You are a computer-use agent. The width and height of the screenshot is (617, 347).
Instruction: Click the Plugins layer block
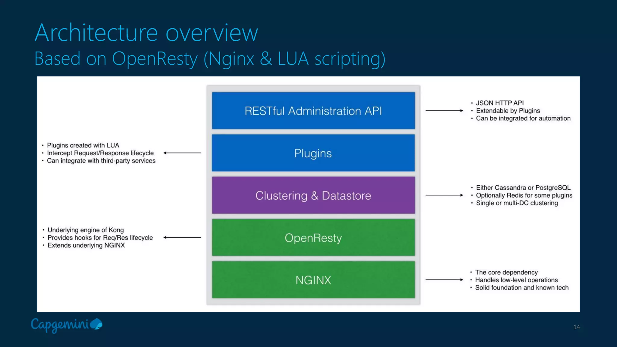pos(313,153)
